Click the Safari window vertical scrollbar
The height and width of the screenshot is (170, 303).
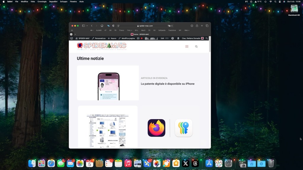(x=210, y=44)
